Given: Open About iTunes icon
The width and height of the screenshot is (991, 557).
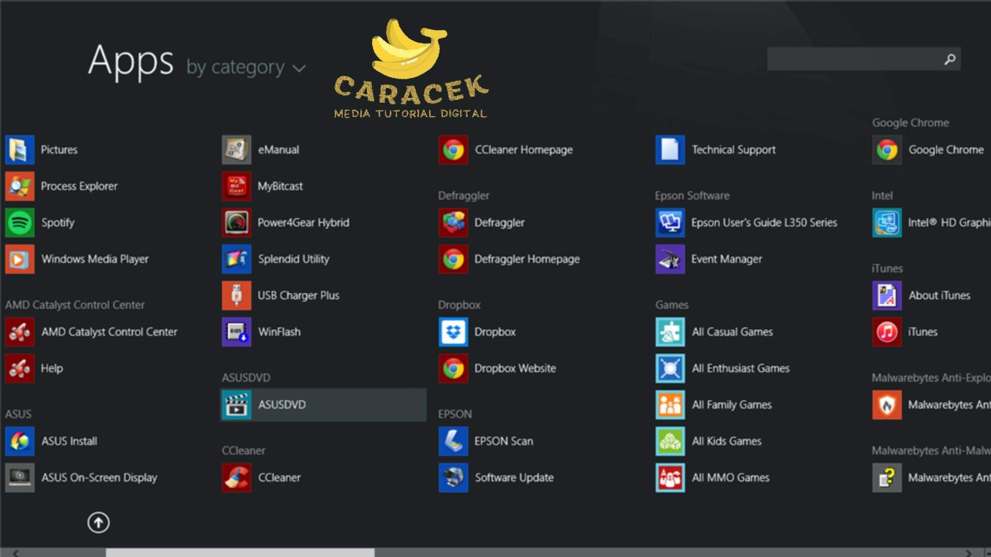Looking at the screenshot, I should (x=887, y=295).
